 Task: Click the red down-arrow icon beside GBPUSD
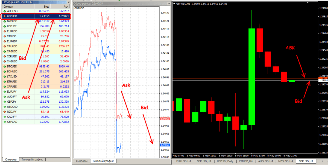coord(5,16)
